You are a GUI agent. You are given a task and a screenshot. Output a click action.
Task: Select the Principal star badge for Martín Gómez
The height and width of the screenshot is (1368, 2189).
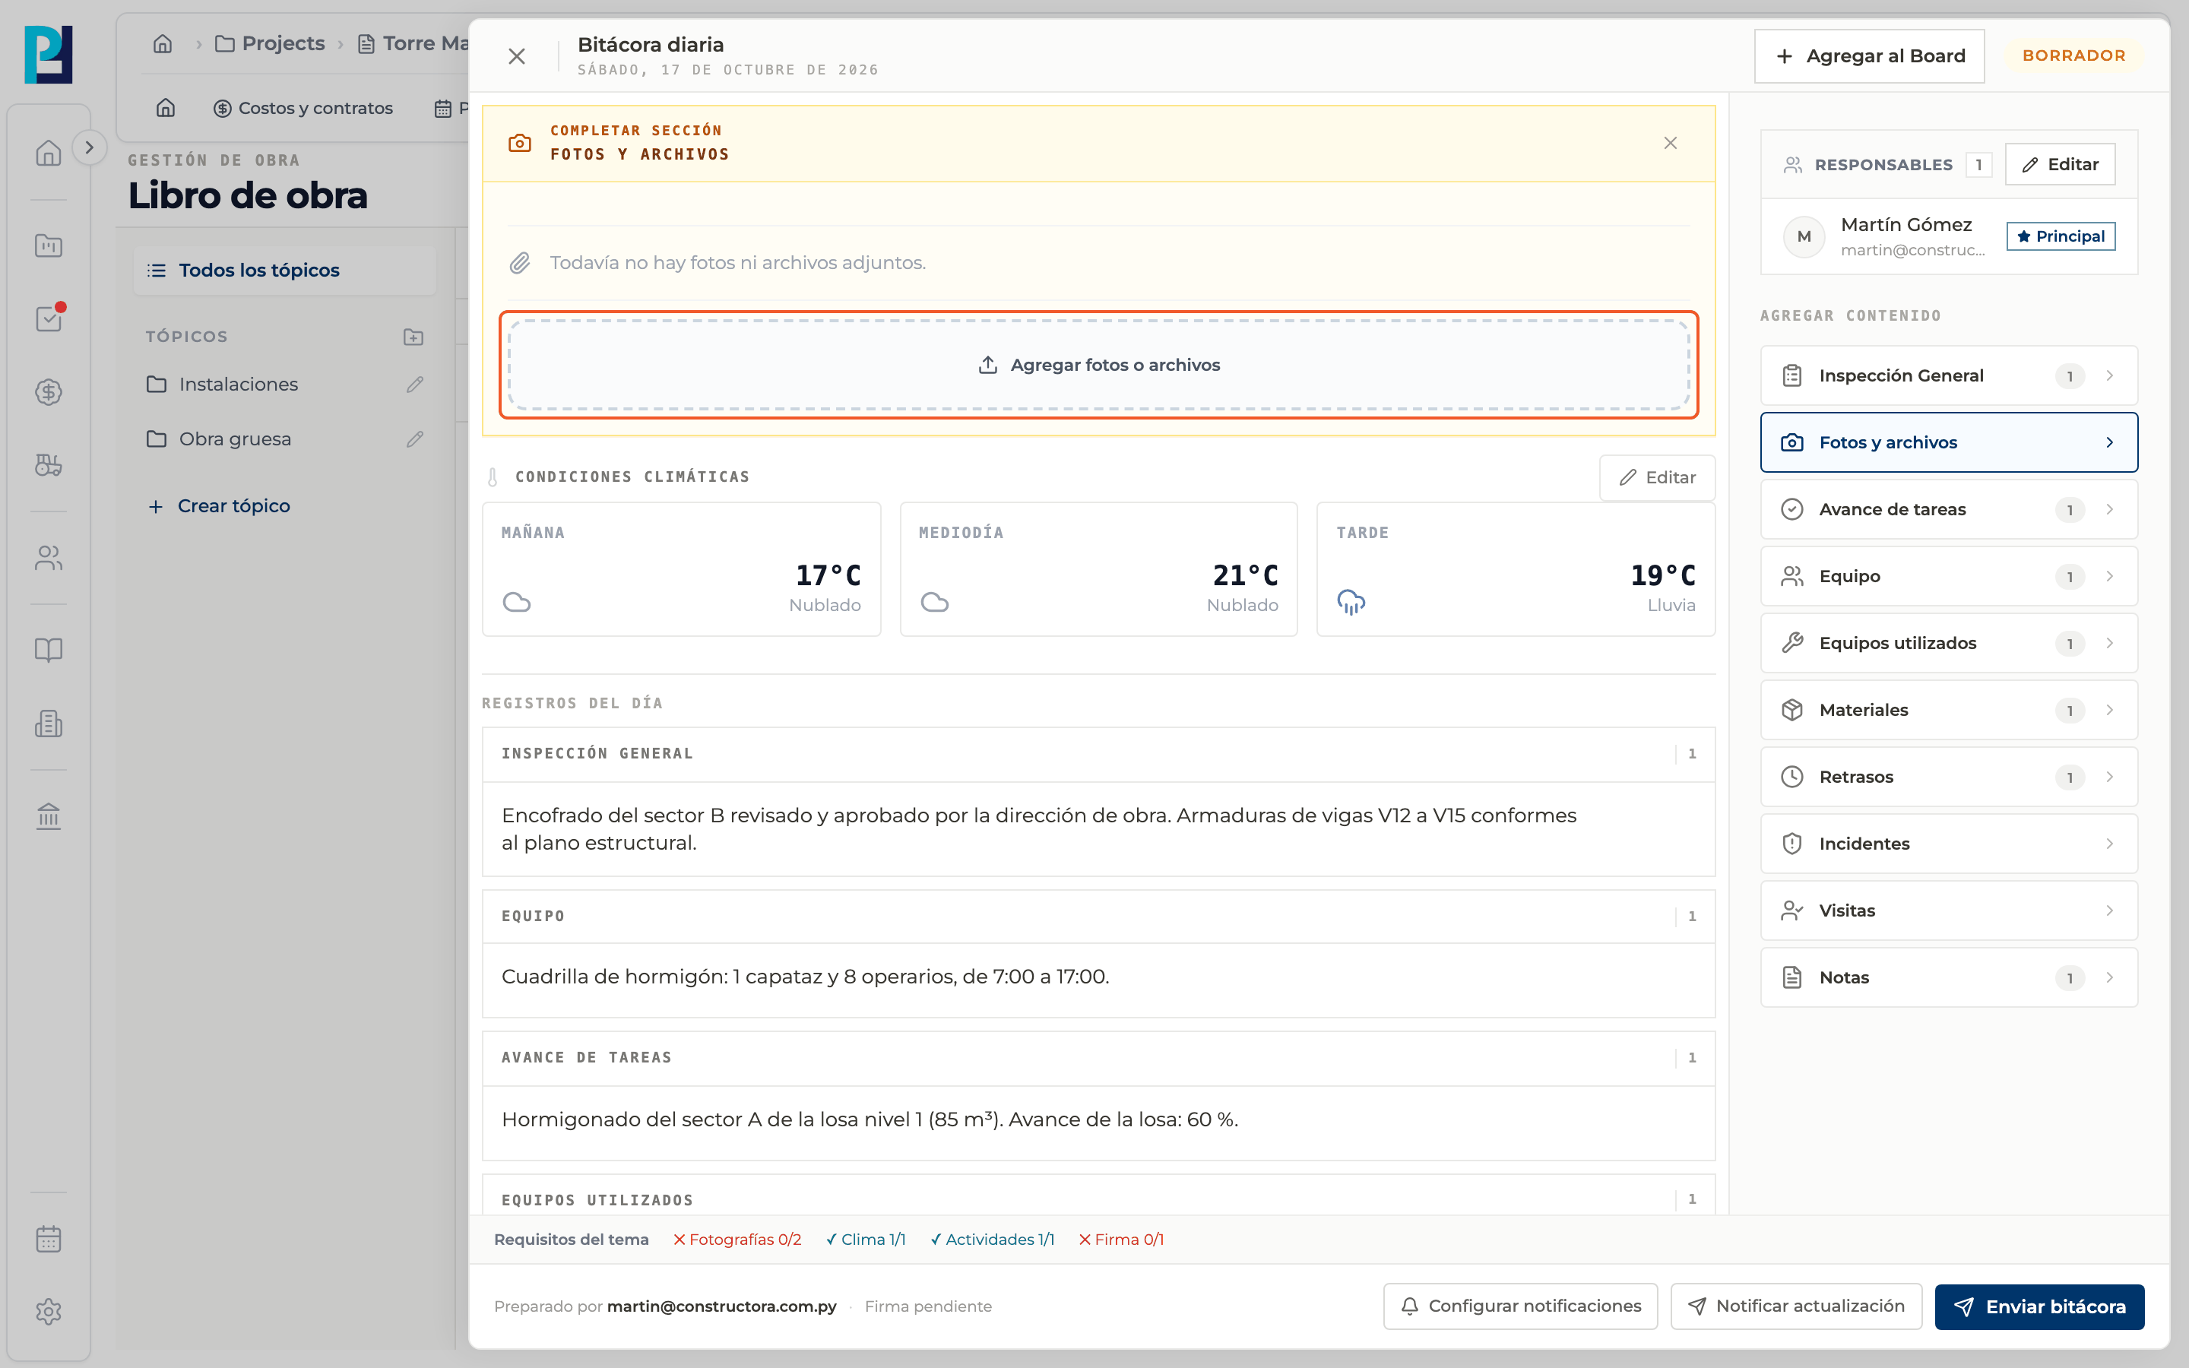pos(2060,236)
